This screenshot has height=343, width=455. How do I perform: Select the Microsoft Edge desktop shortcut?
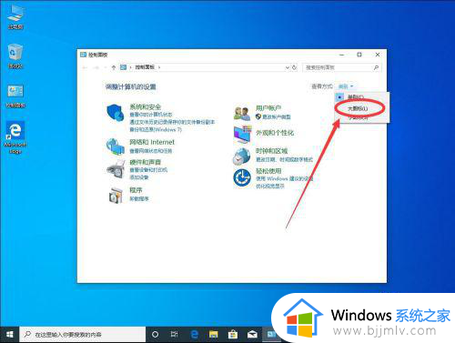point(15,138)
